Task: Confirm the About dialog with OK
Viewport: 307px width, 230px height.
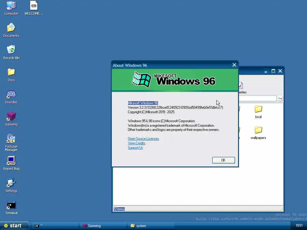Action: tap(223, 160)
